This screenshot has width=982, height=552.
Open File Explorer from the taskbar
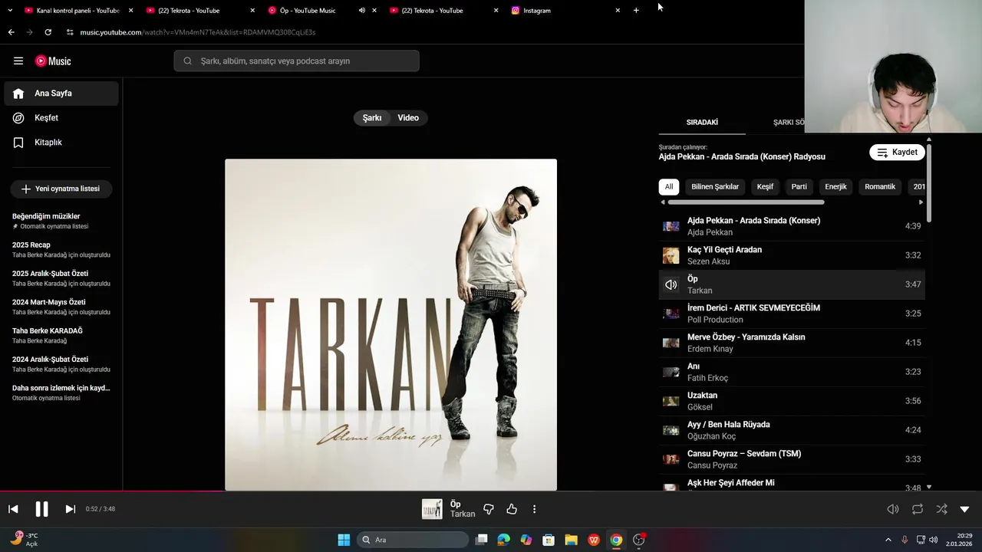tap(571, 540)
